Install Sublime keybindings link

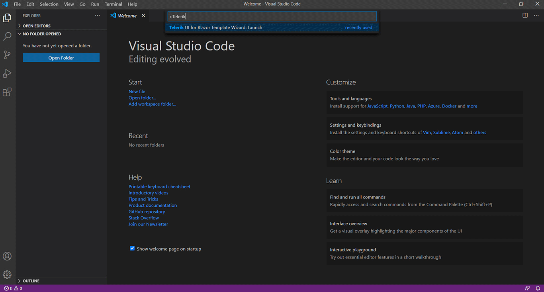point(441,133)
